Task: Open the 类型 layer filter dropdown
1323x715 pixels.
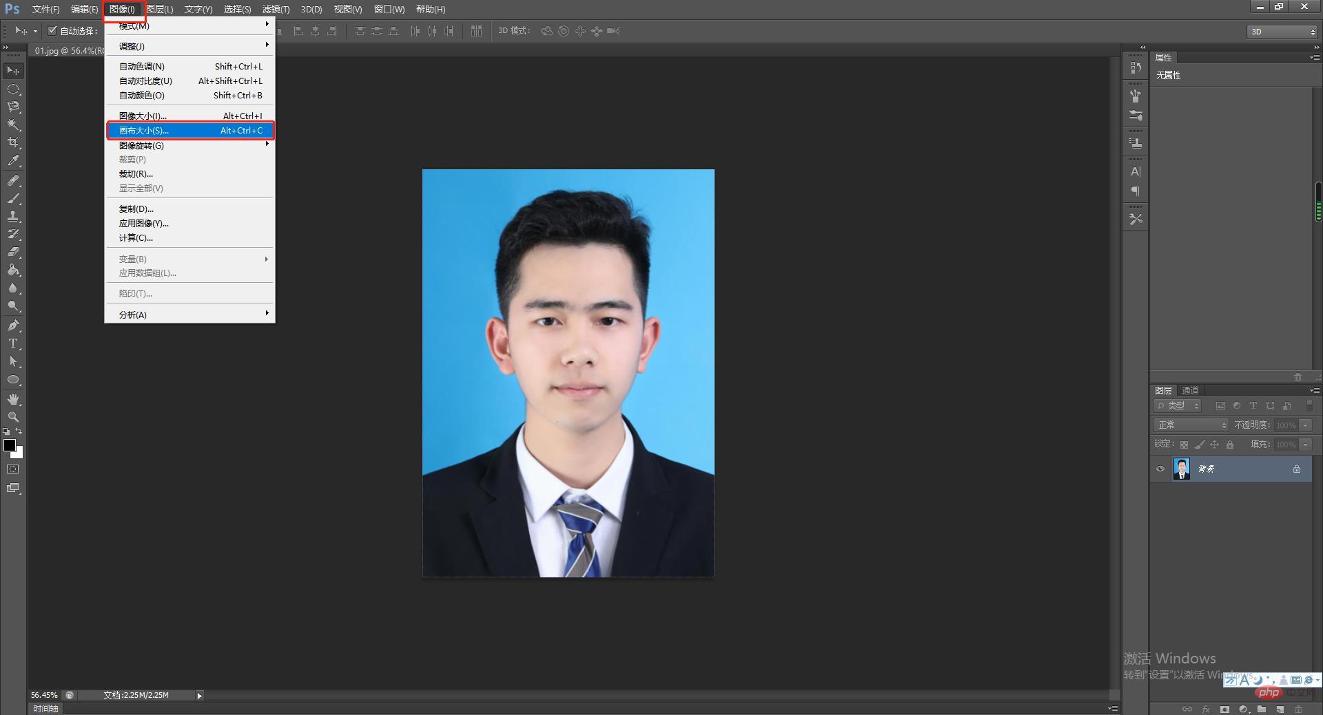Action: (x=1178, y=406)
